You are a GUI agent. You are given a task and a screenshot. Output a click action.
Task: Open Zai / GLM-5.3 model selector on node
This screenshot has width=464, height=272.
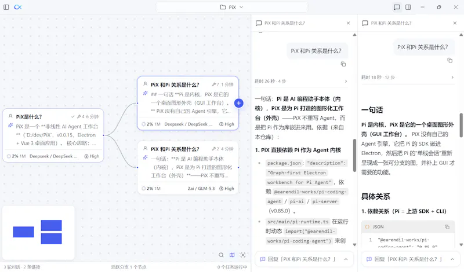pyautogui.click(x=201, y=189)
